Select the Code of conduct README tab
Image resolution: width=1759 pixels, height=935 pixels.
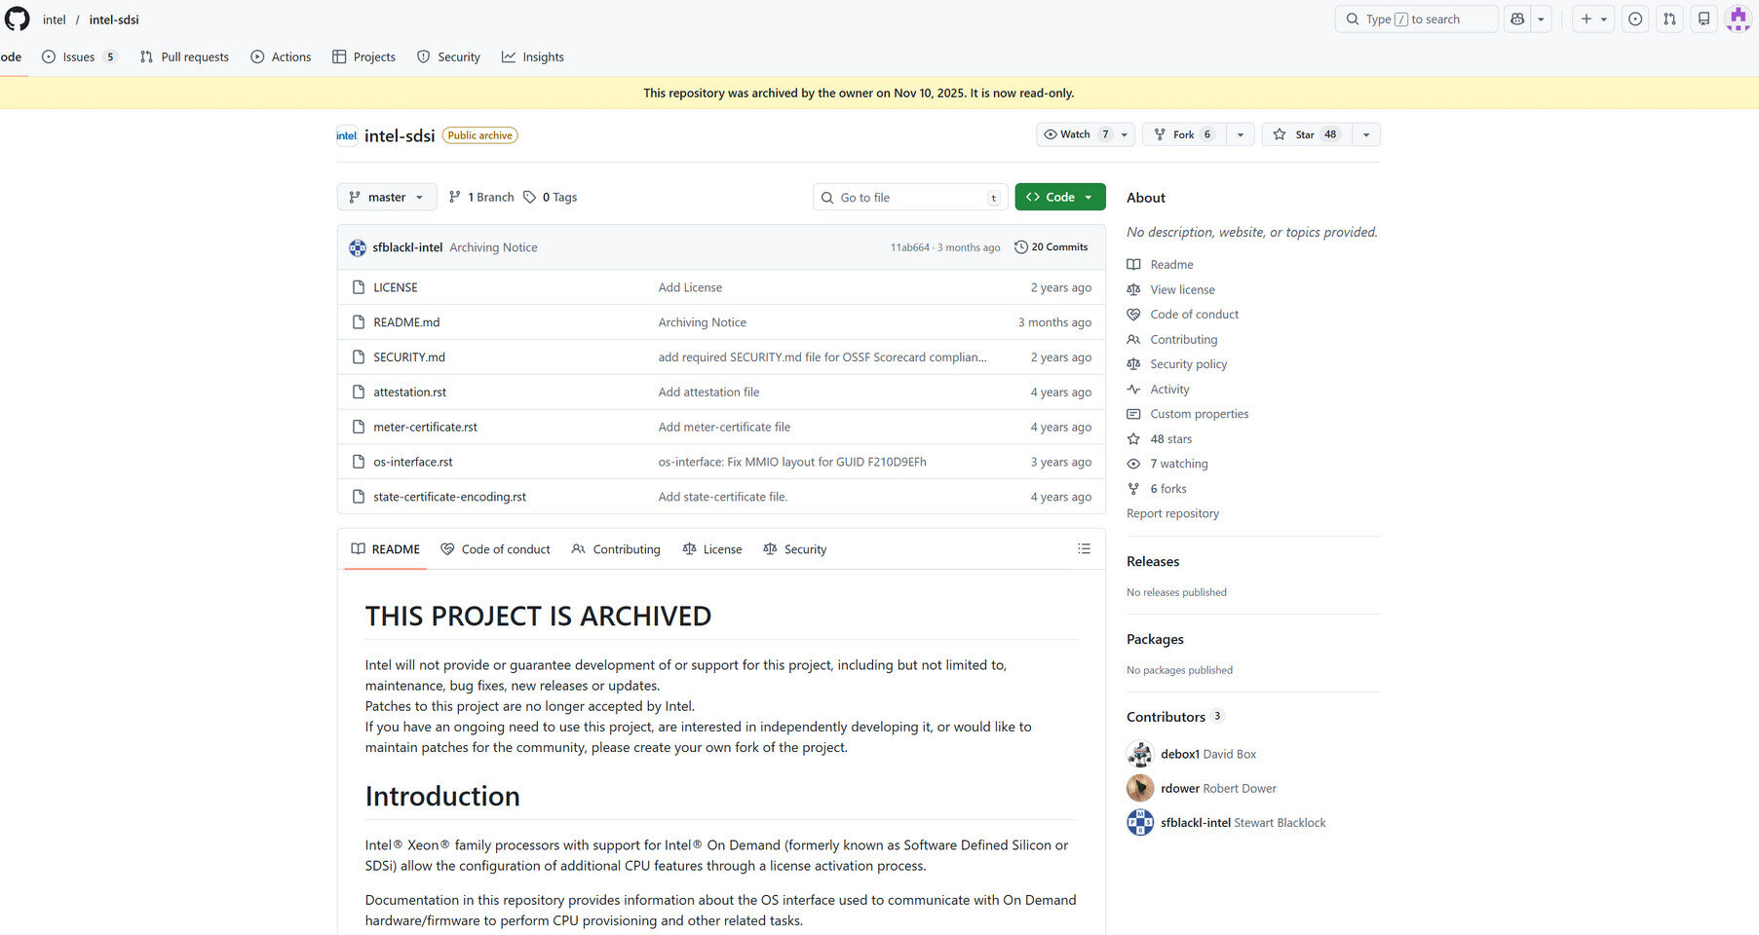point(495,549)
